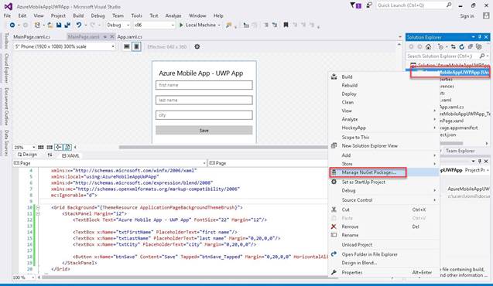The height and width of the screenshot is (286, 493).
Task: Click the notifications flag icon
Action: tap(356, 5)
